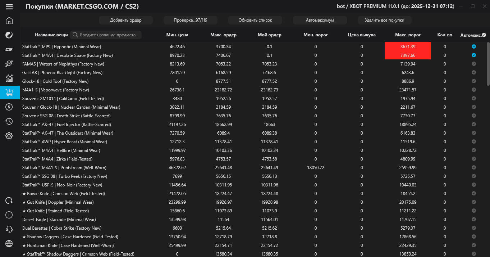Open the hamburger menu
The image size is (490, 257).
pyautogui.click(x=9, y=6)
